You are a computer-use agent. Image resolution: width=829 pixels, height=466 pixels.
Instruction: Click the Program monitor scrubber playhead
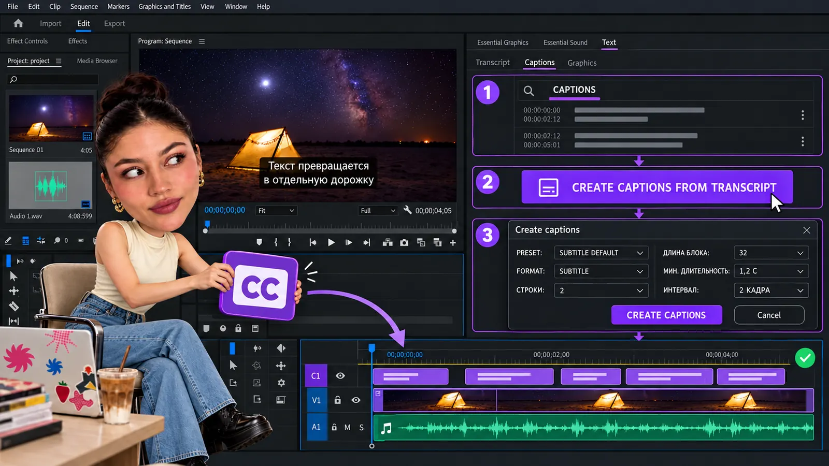(207, 224)
